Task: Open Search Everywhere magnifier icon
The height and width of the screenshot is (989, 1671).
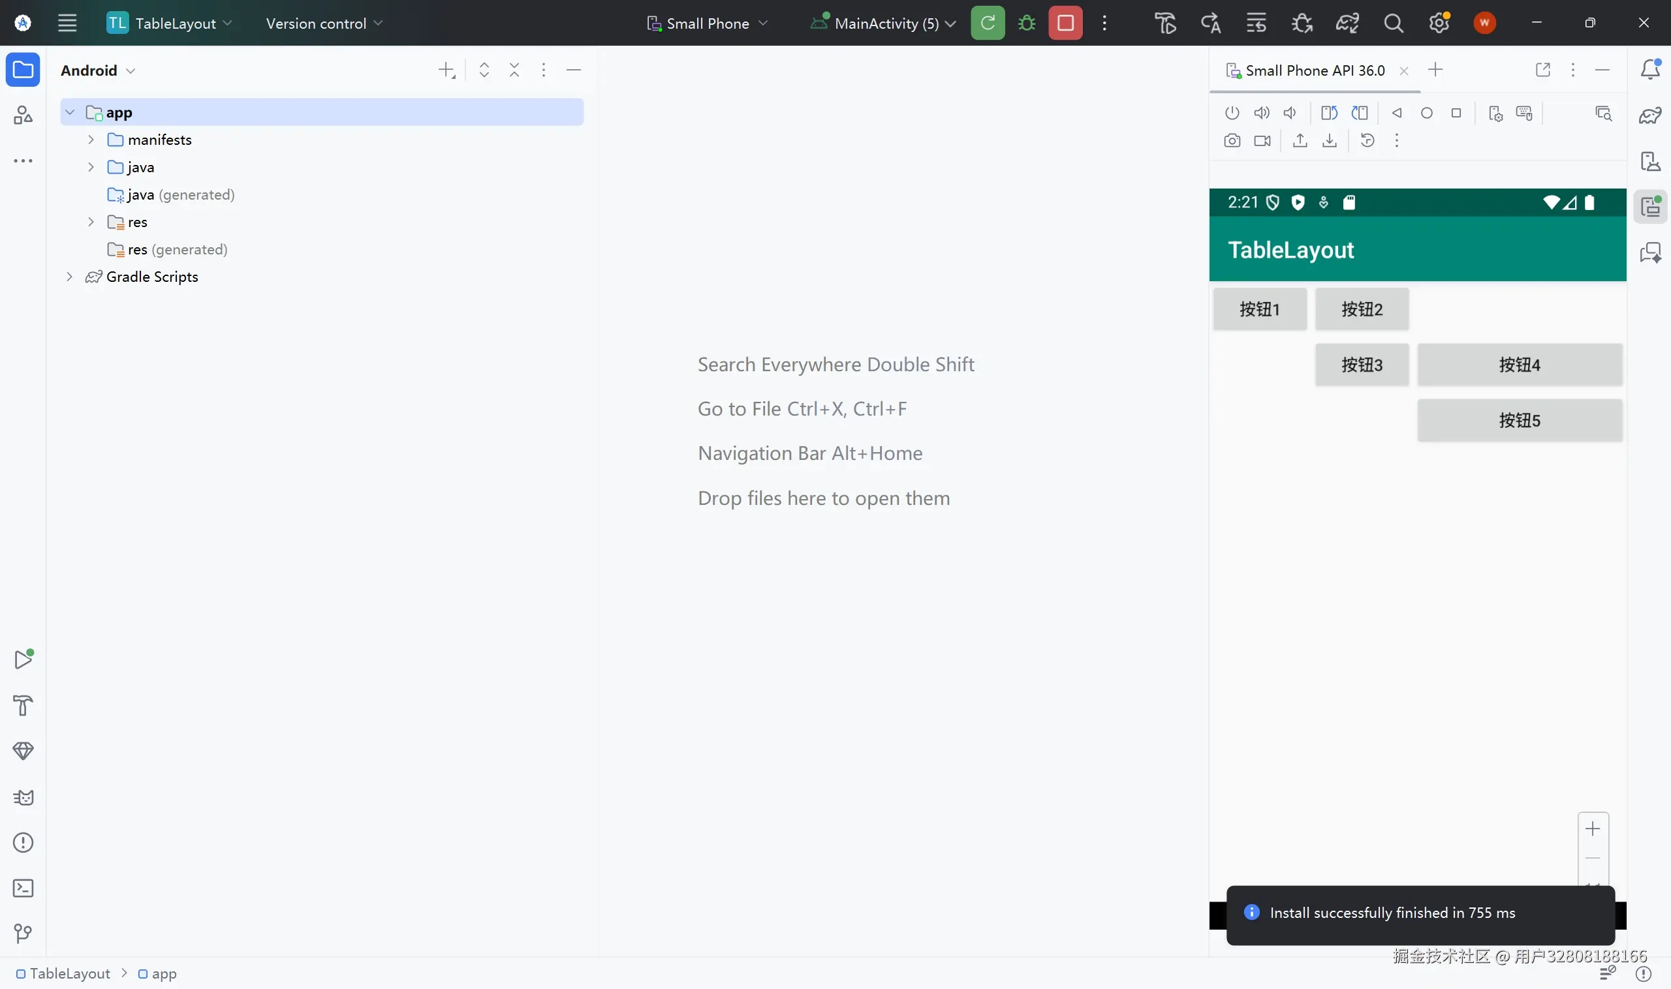Action: coord(1393,23)
